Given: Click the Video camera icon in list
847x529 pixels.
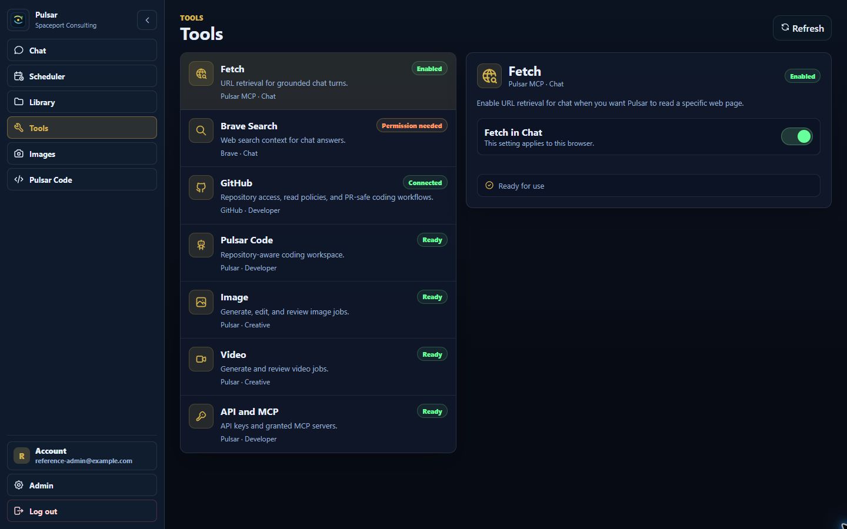Looking at the screenshot, I should tap(201, 359).
